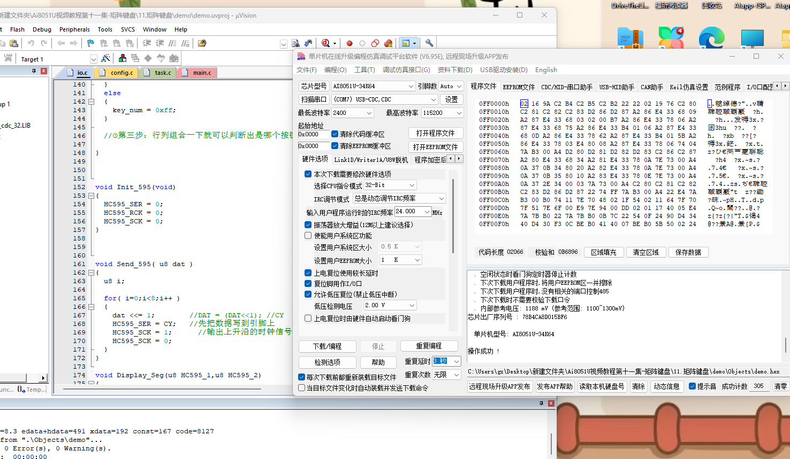Clear all bookmarks in µVision toolbar

coord(130,43)
